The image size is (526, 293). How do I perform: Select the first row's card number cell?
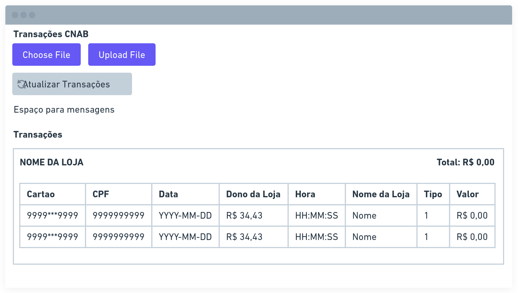[x=52, y=216]
